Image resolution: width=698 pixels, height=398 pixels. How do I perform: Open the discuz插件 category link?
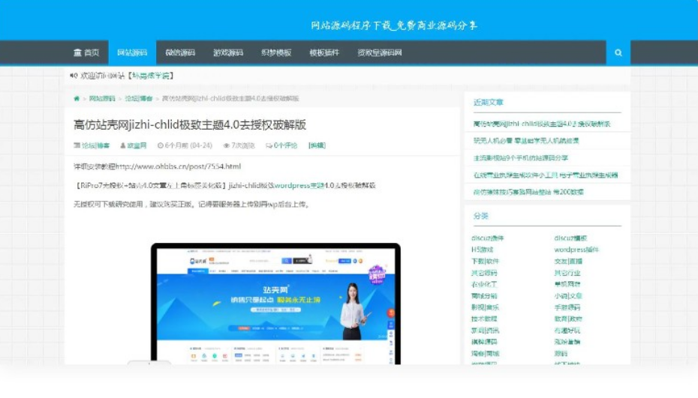tap(488, 238)
